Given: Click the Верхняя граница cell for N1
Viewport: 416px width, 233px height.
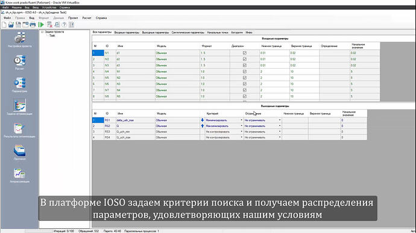Looking at the screenshot, I should click(304, 72).
